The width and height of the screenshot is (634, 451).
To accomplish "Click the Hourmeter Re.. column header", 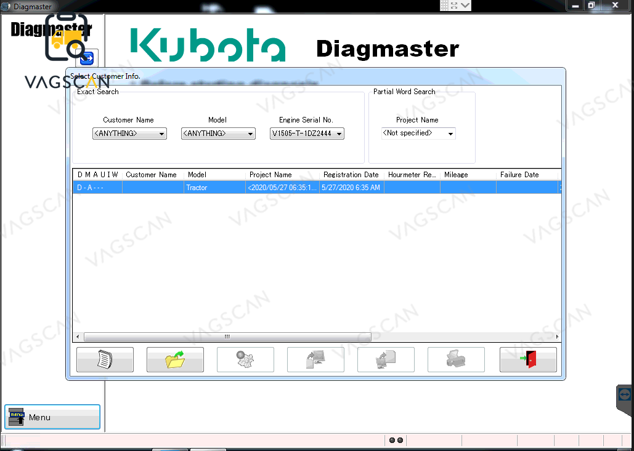I will pyautogui.click(x=410, y=175).
